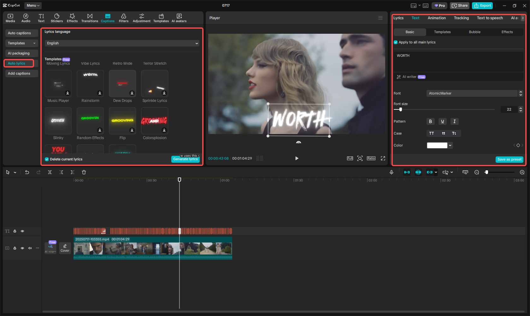The image size is (530, 316).
Task: Play the video in the Player
Action: [297, 158]
